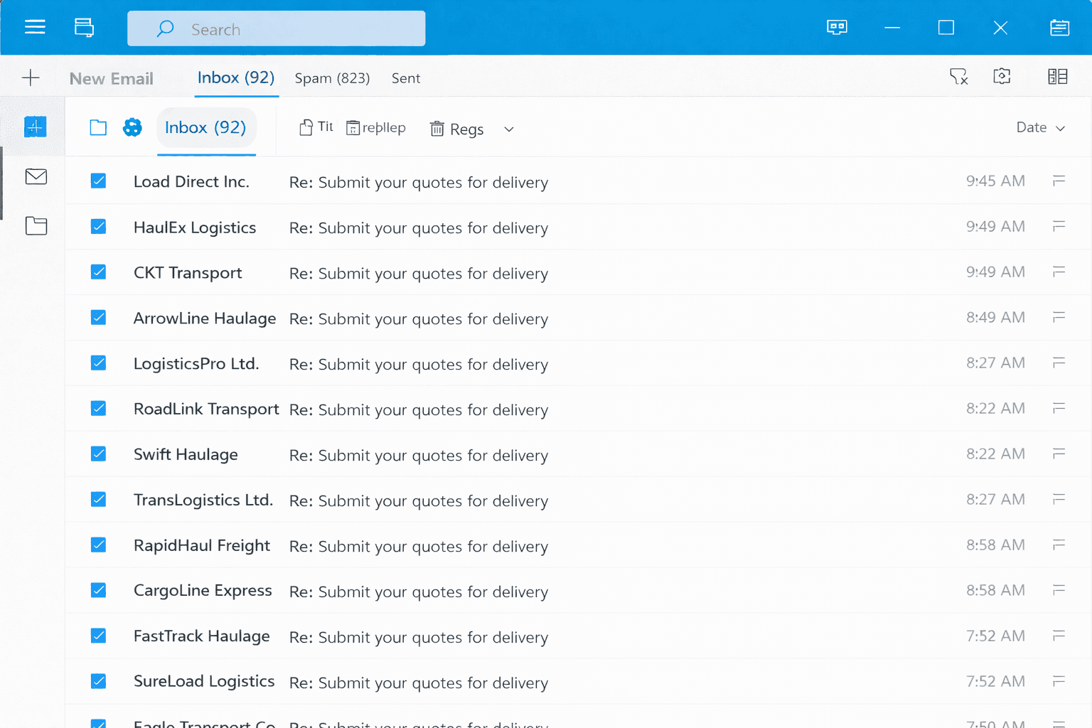Open the Sent tab

point(405,78)
